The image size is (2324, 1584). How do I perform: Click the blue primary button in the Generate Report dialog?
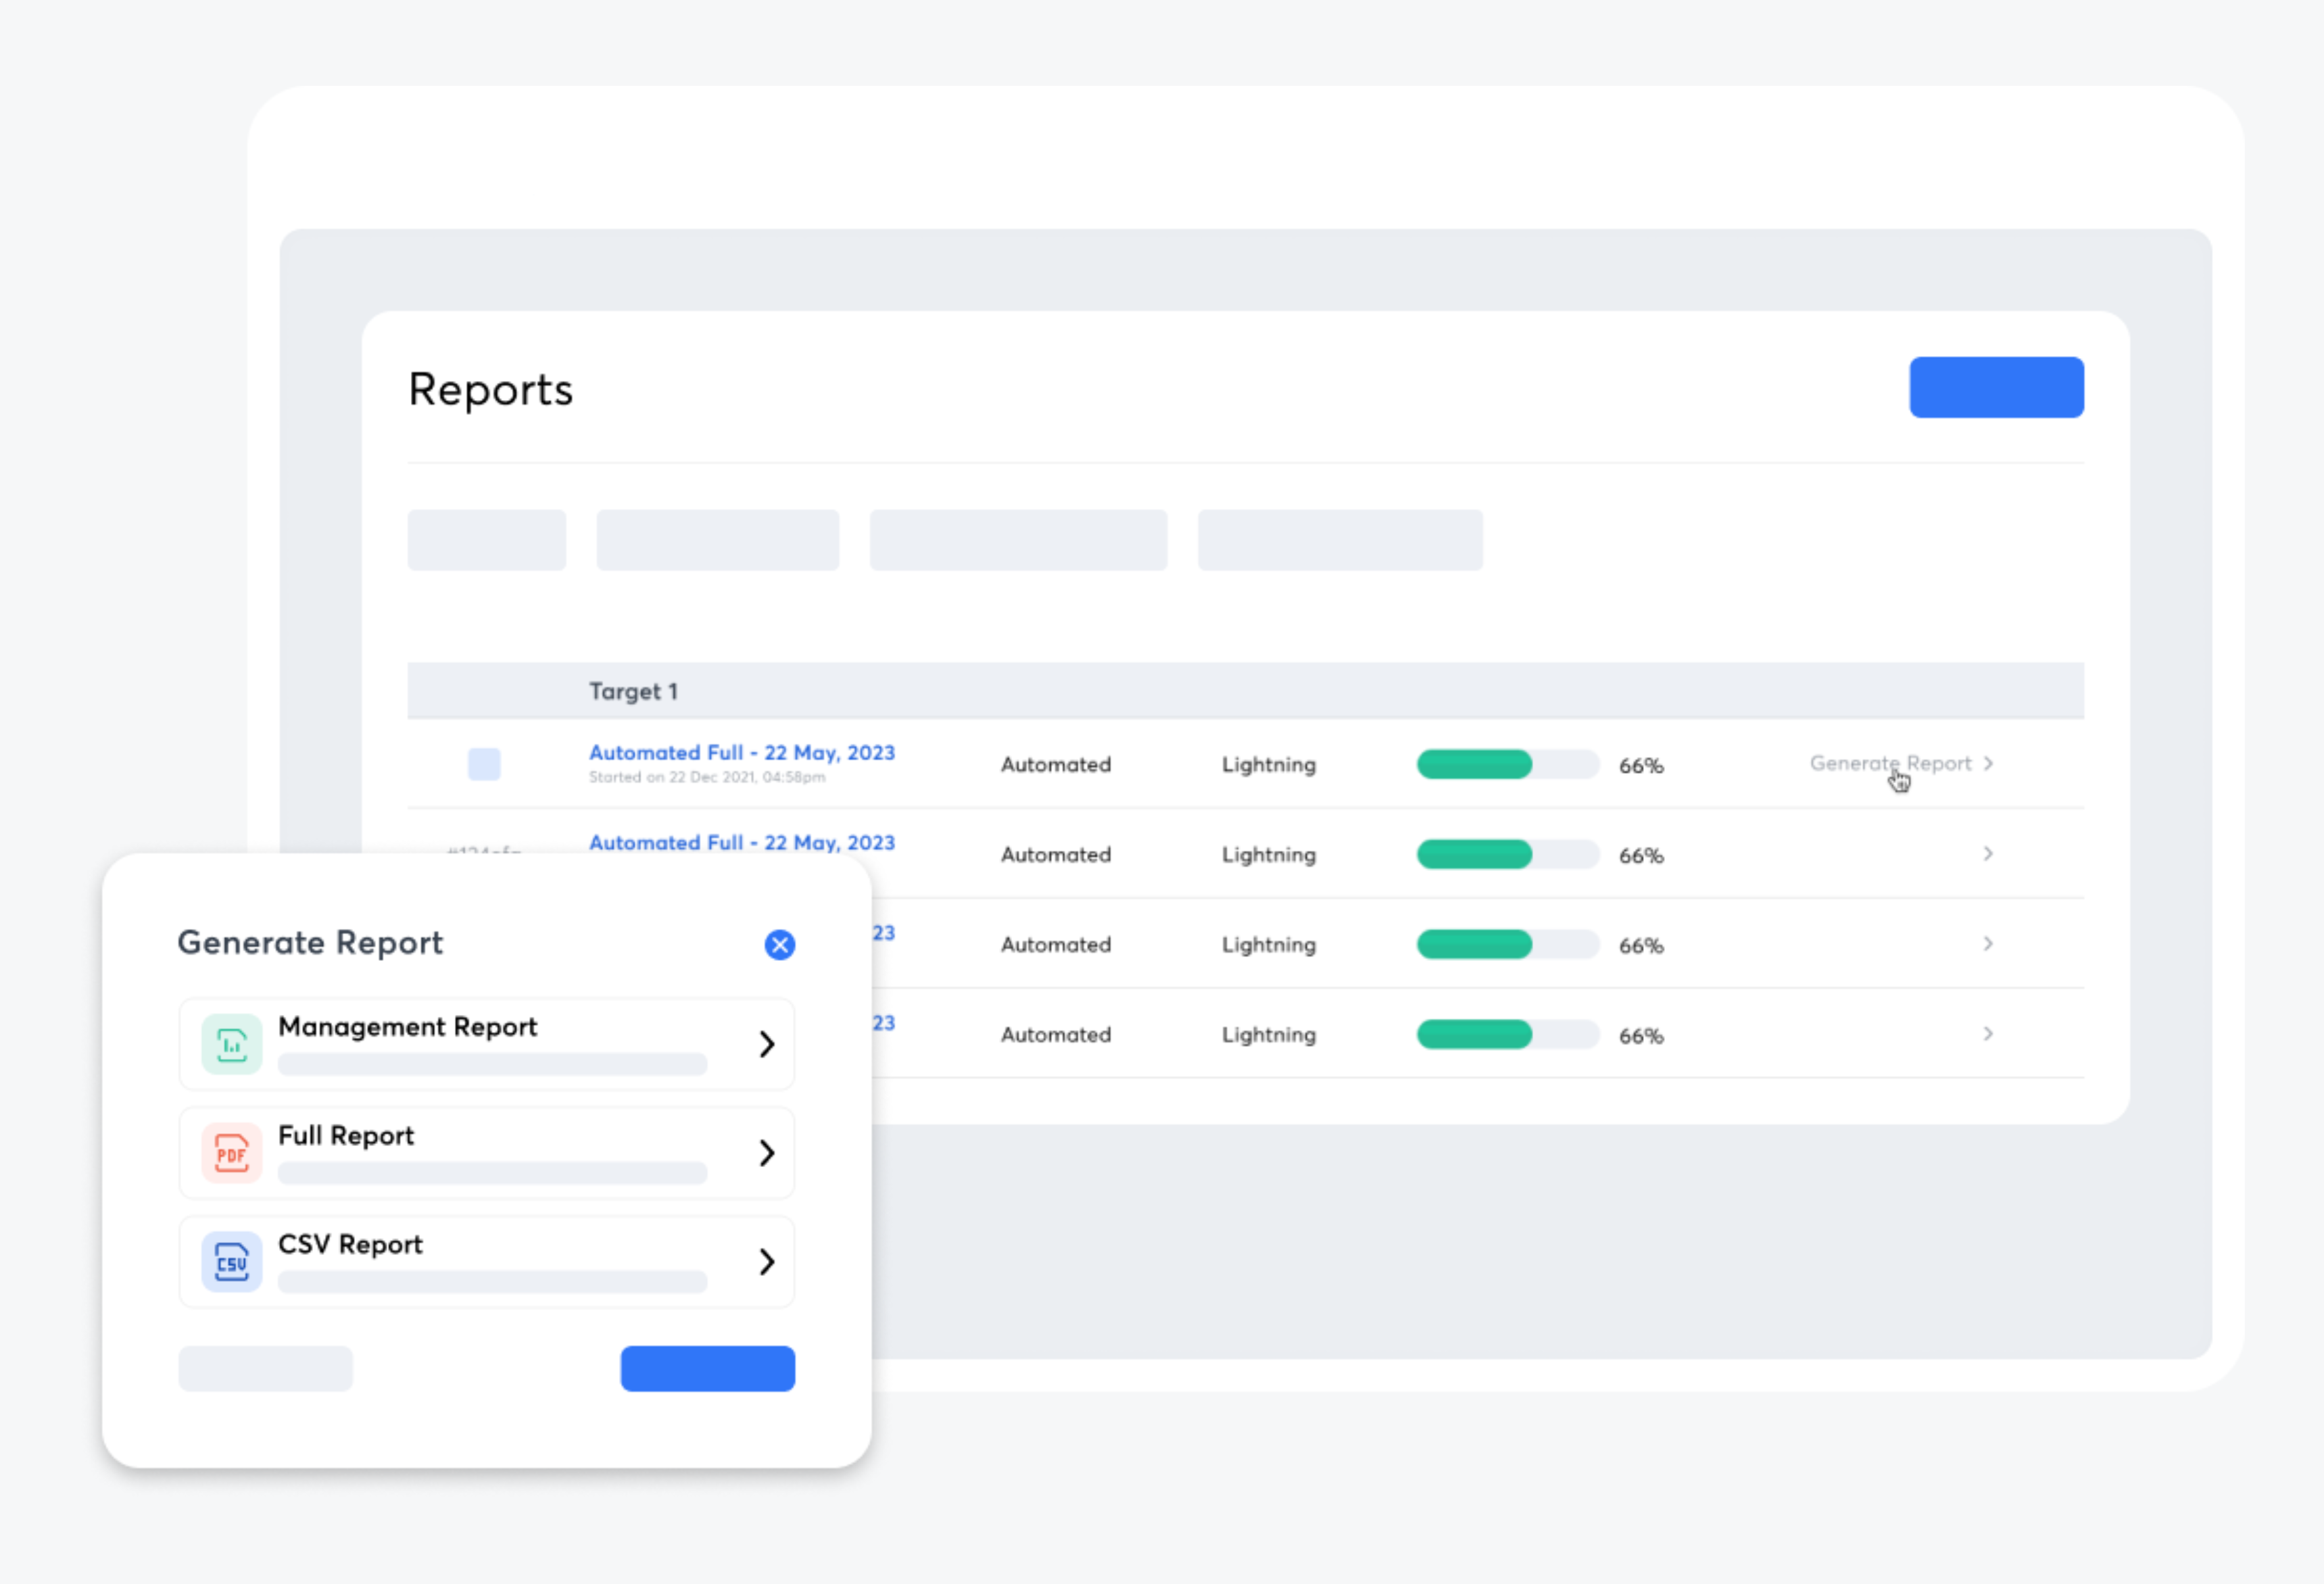(707, 1368)
